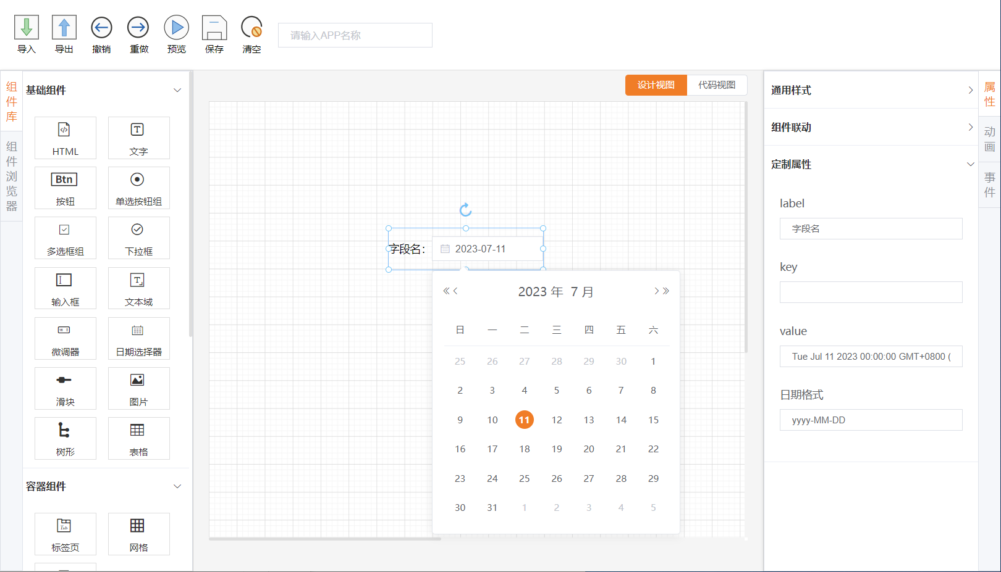Select the 表格 table component
This screenshot has height=572, width=1001.
(139, 438)
